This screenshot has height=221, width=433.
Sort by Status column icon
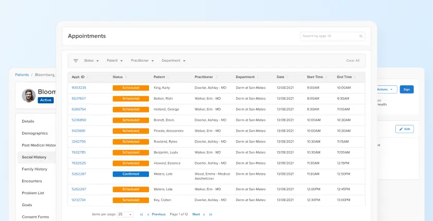126,77
